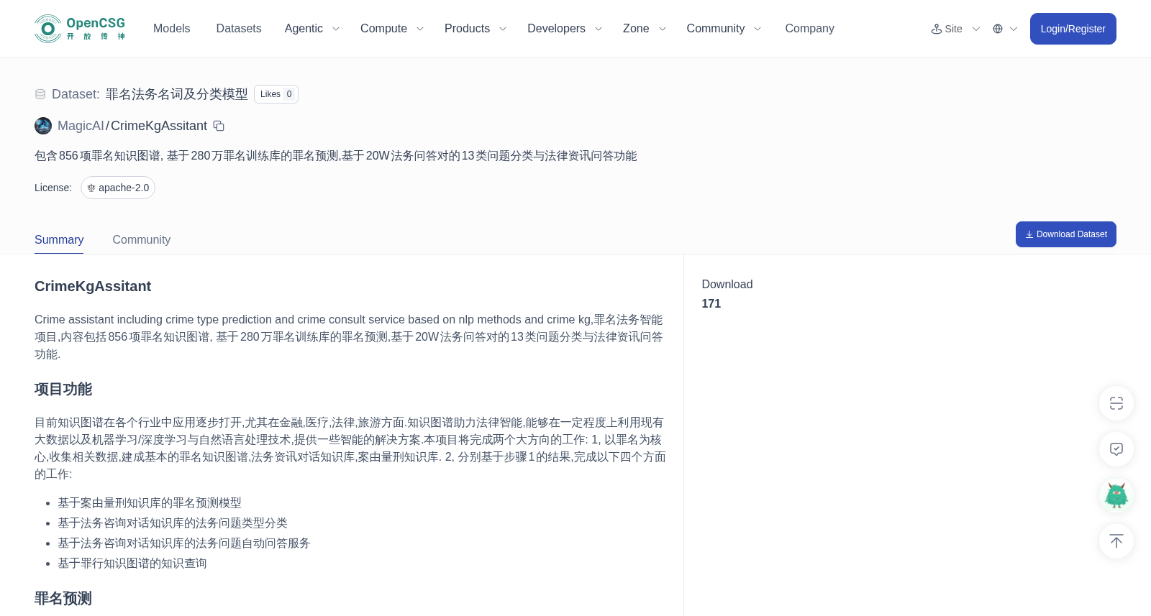Switch to the Summary tab
This screenshot has height=616, width=1151.
pyautogui.click(x=59, y=240)
